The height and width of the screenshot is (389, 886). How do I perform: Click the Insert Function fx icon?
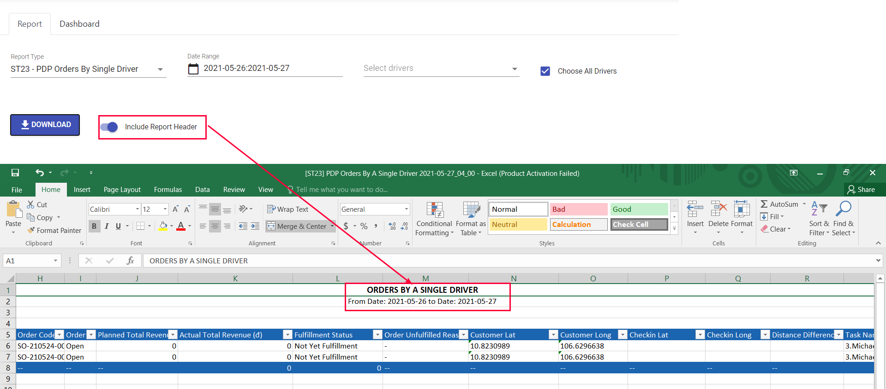130,261
